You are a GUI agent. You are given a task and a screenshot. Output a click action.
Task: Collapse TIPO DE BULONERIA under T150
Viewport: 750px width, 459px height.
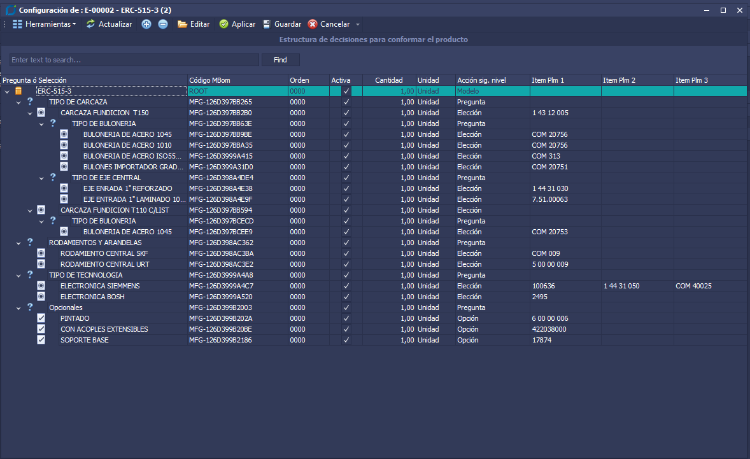coord(41,124)
